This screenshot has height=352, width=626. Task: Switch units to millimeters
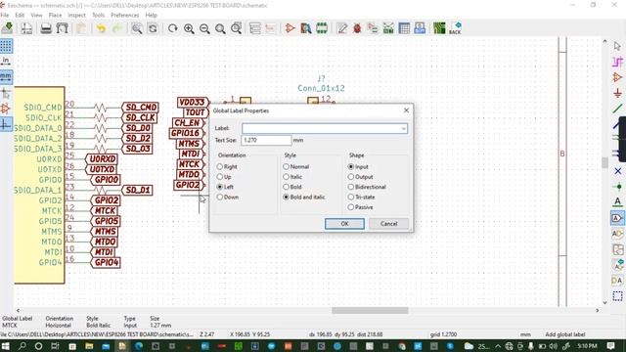click(6, 76)
